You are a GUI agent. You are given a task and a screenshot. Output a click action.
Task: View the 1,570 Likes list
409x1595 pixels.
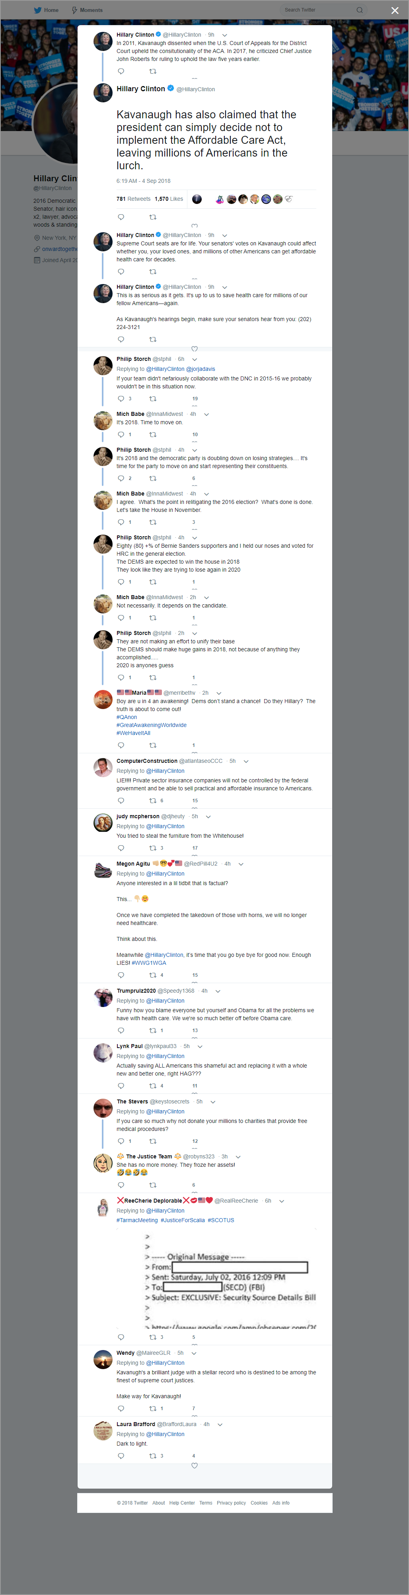[169, 199]
